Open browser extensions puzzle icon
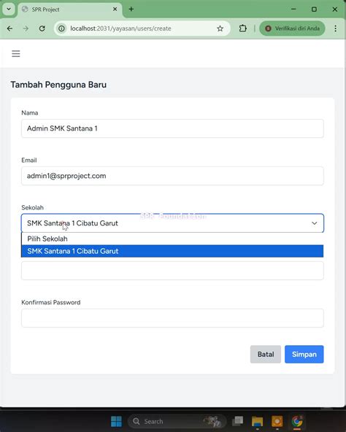 coord(242,28)
